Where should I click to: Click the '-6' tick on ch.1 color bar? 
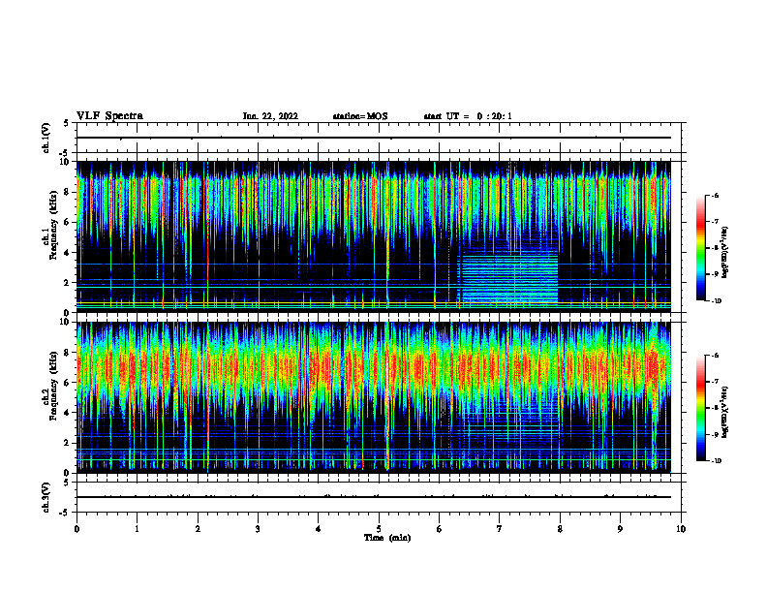(x=715, y=196)
